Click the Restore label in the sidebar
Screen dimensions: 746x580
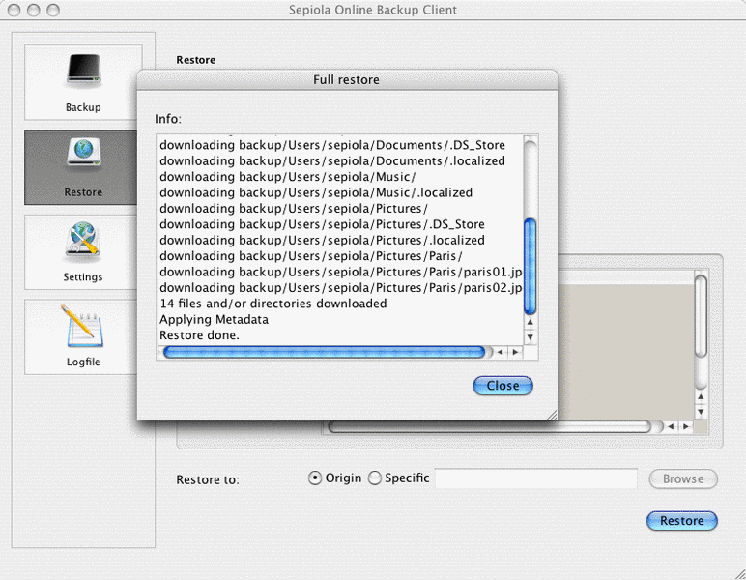83,192
